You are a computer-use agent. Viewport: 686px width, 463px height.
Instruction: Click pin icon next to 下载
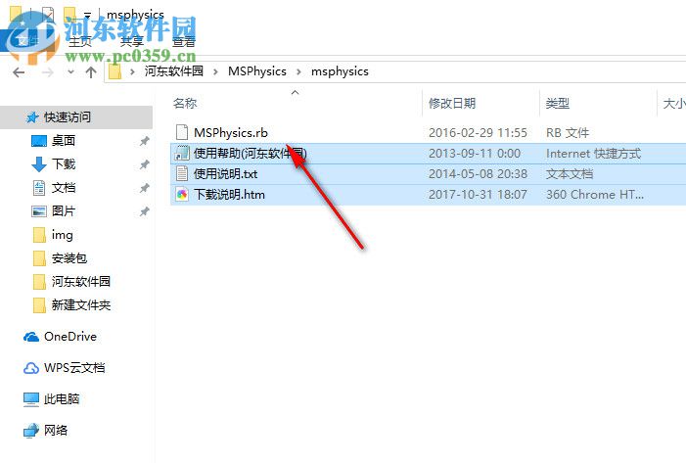click(145, 164)
